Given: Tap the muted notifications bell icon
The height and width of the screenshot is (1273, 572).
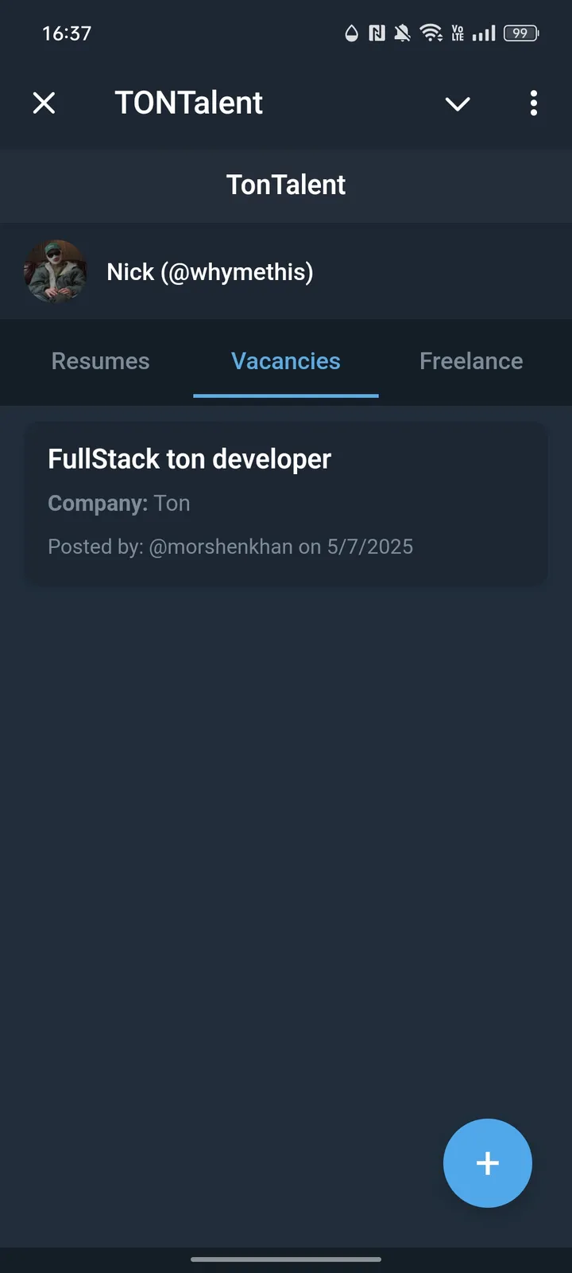Looking at the screenshot, I should tap(402, 33).
